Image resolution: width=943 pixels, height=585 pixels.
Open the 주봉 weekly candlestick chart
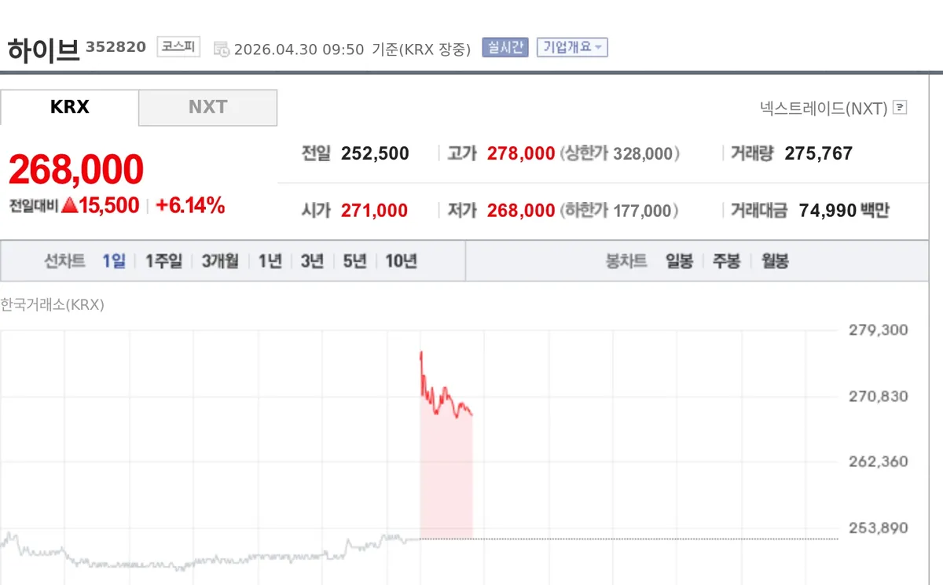(x=726, y=261)
